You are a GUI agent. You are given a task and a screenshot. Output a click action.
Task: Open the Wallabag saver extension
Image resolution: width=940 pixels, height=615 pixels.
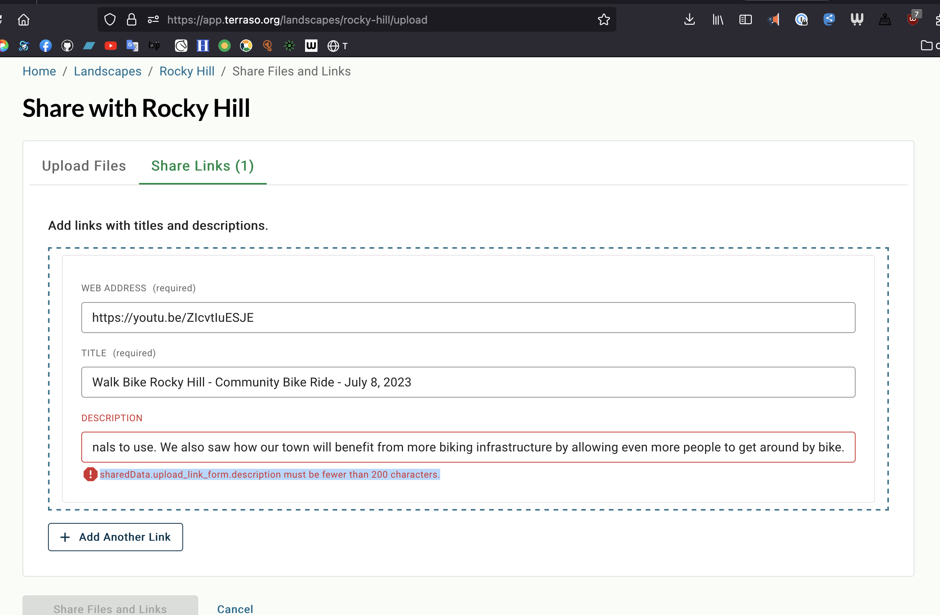click(857, 19)
